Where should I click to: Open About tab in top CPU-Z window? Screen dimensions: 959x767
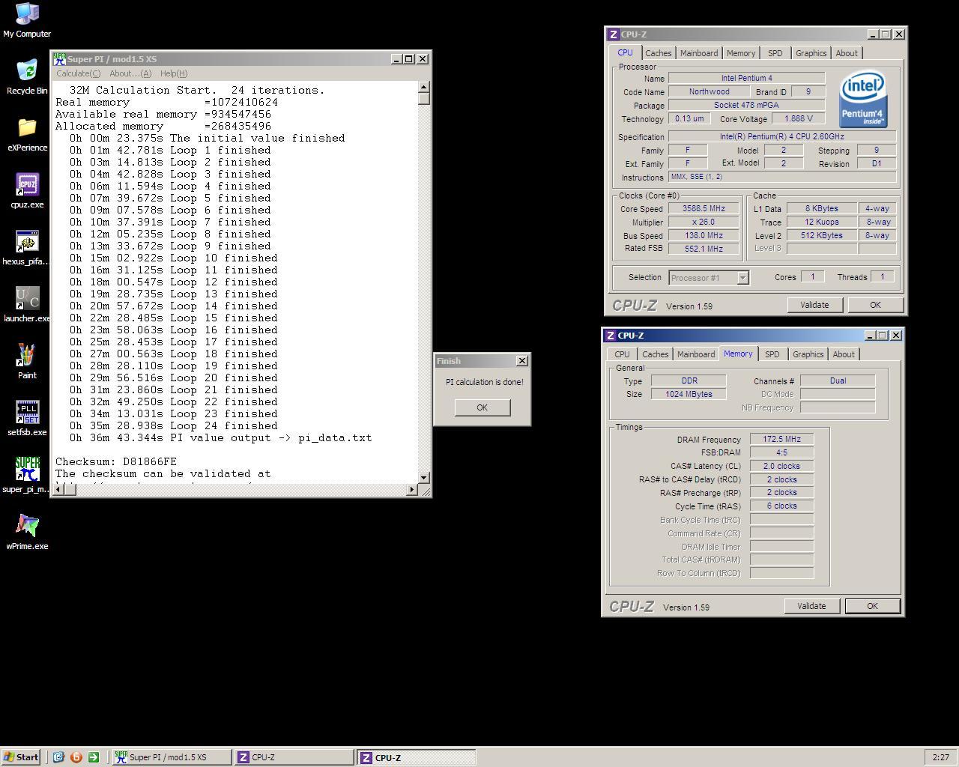click(847, 53)
